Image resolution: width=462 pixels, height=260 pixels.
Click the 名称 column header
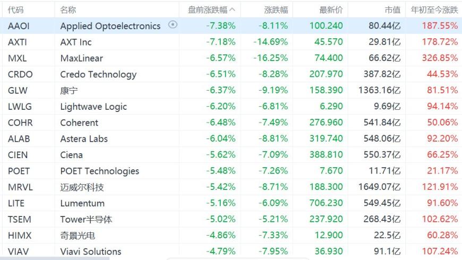tap(68, 10)
